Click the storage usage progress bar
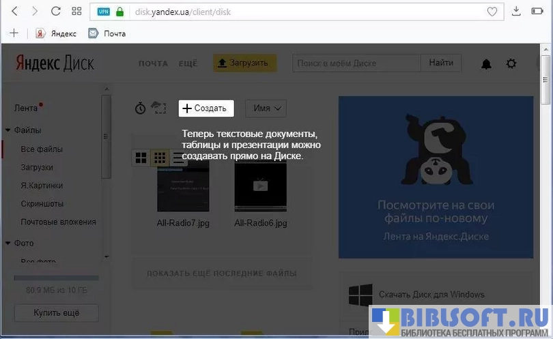The width and height of the screenshot is (553, 339). click(56, 278)
